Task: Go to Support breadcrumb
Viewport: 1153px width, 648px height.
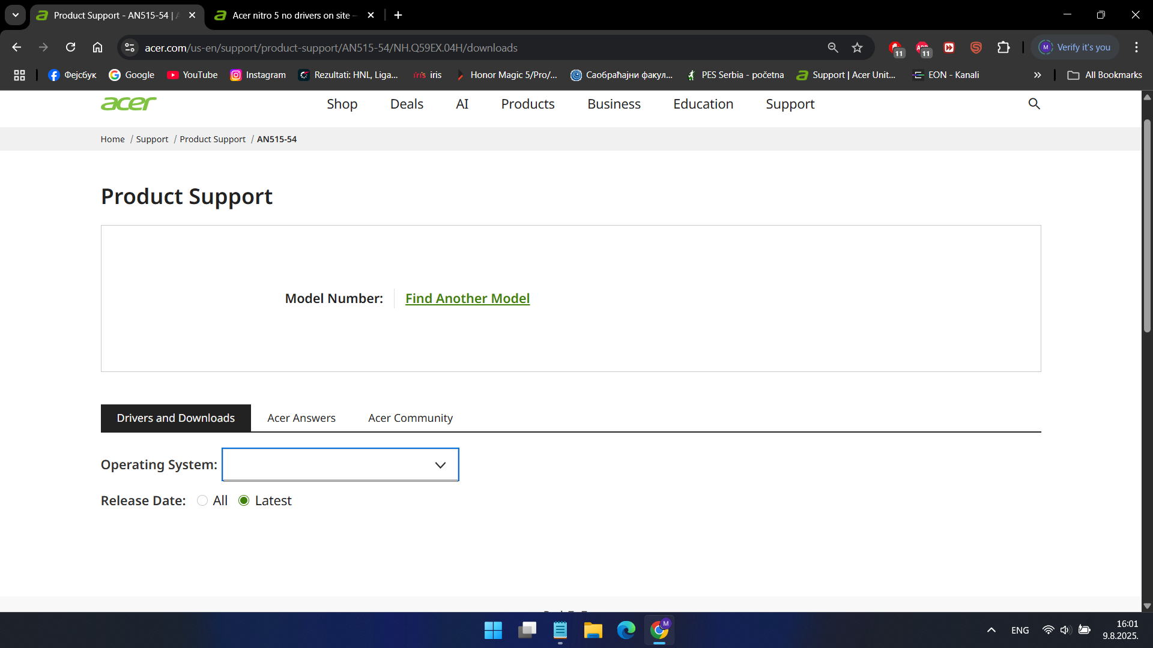Action: 152,139
